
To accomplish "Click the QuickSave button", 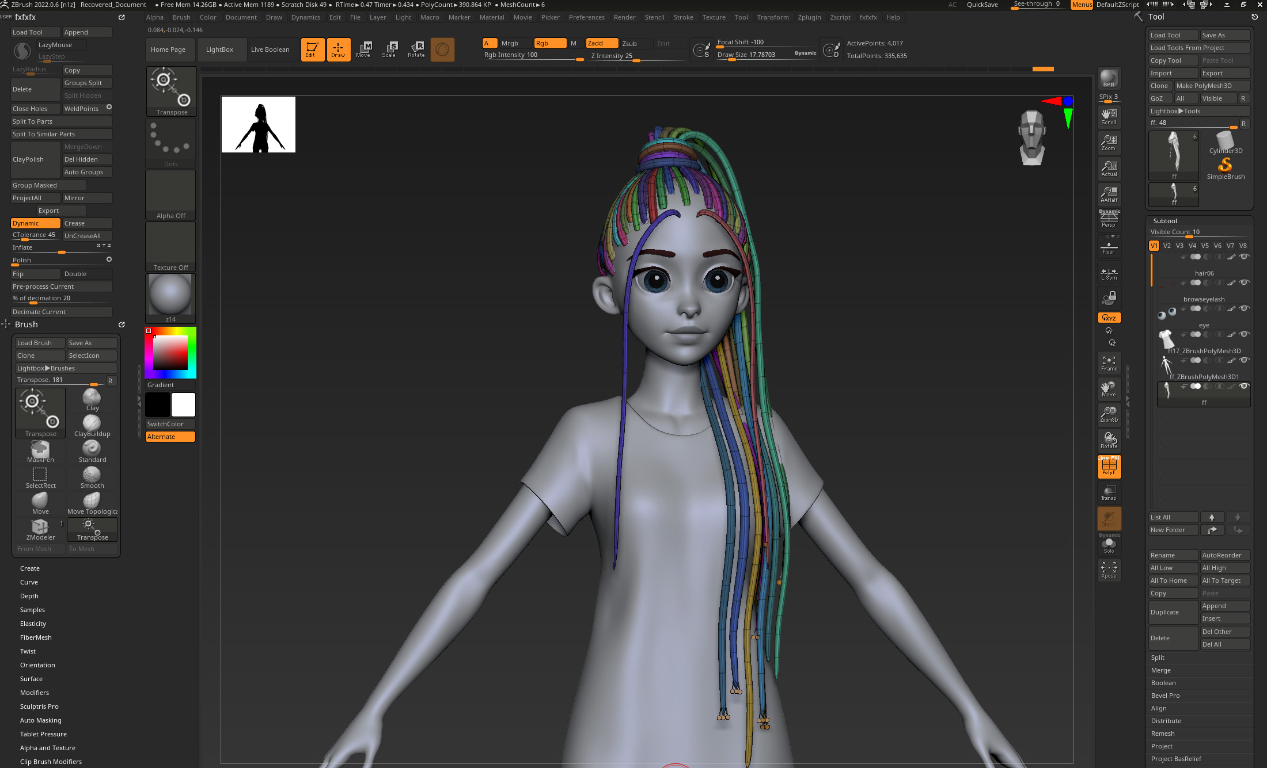I will click(x=983, y=5).
